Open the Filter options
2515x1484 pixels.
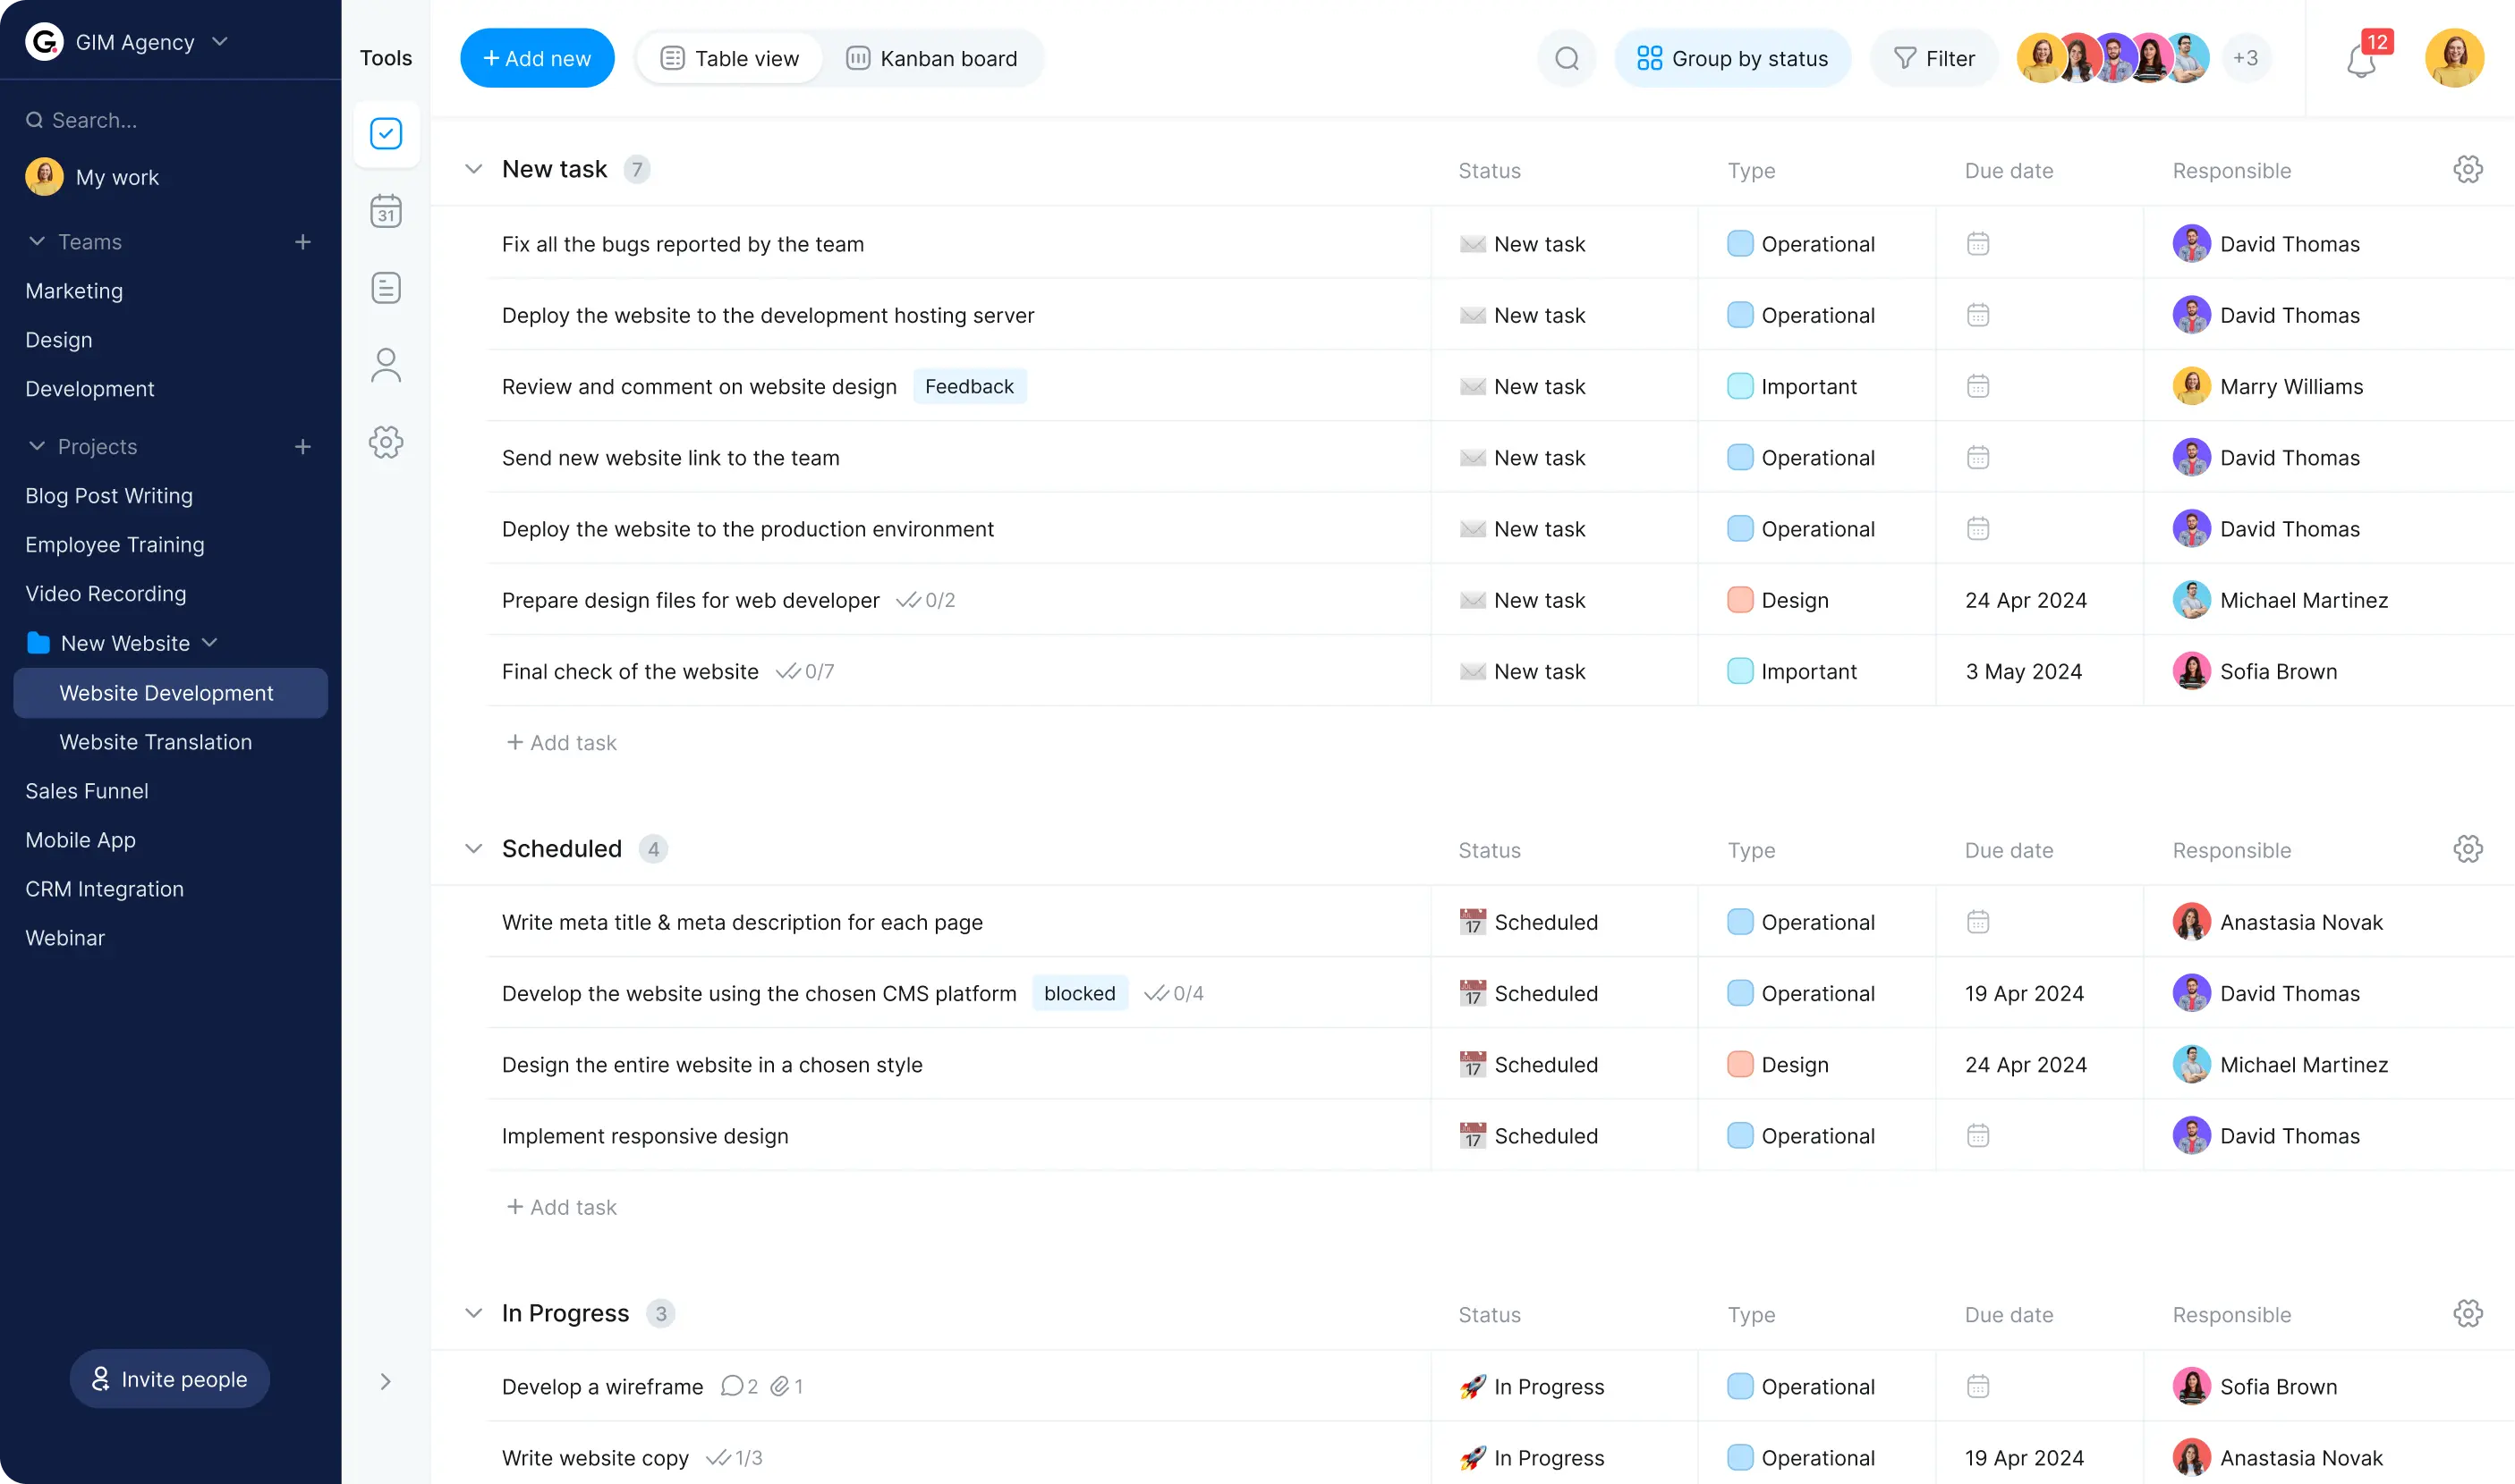coord(1933,58)
